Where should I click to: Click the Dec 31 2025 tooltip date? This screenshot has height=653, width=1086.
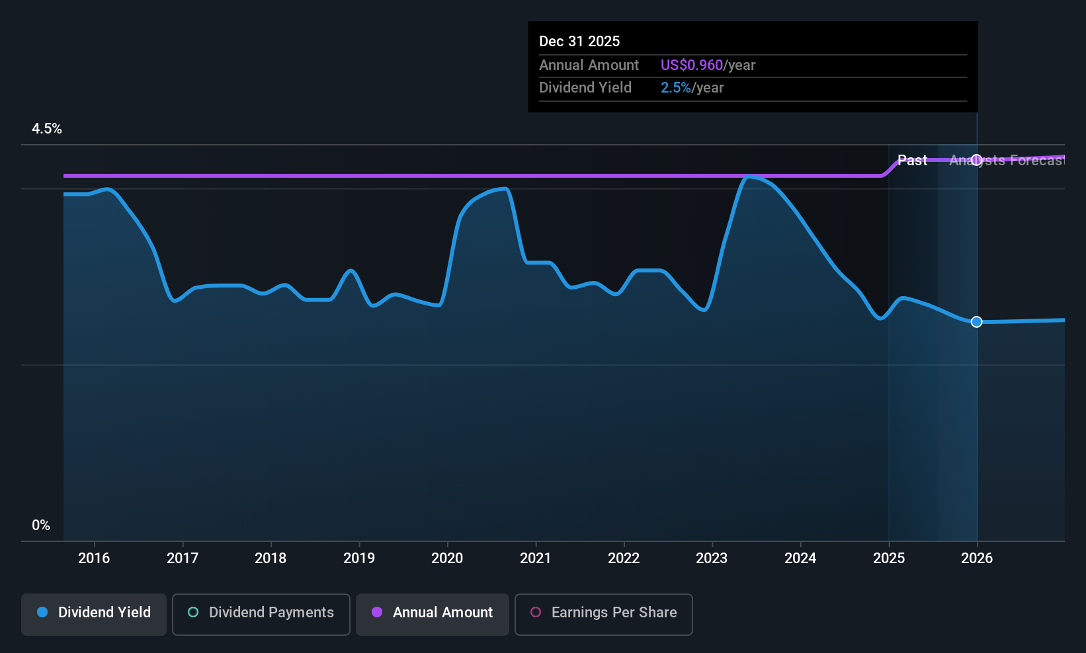579,41
